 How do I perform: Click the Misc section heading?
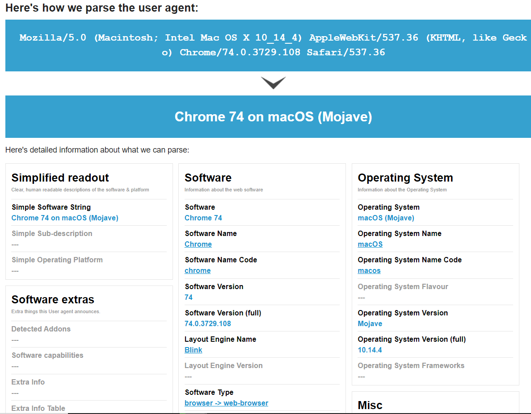pos(370,405)
